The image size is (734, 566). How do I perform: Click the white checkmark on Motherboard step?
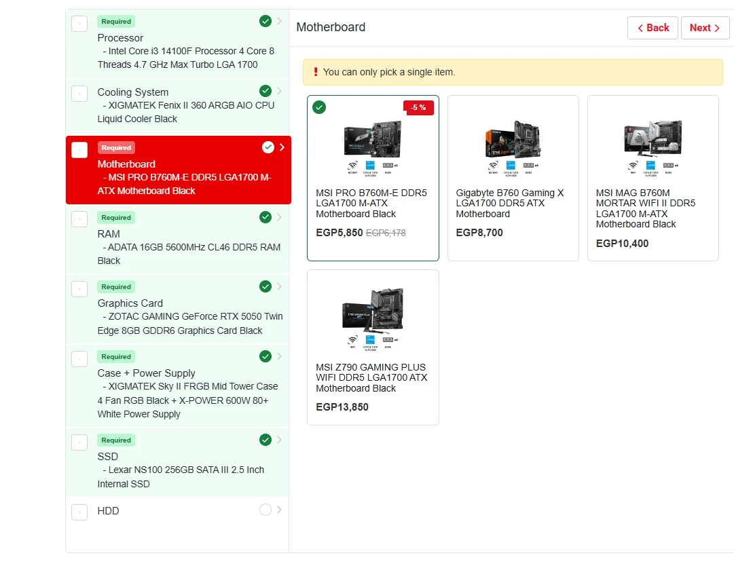coord(268,147)
